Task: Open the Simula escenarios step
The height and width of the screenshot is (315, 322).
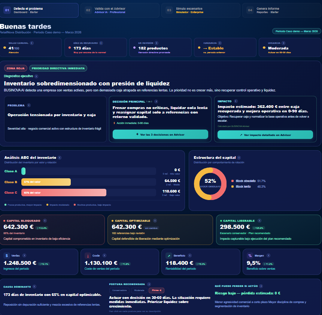Action: [x=201, y=10]
